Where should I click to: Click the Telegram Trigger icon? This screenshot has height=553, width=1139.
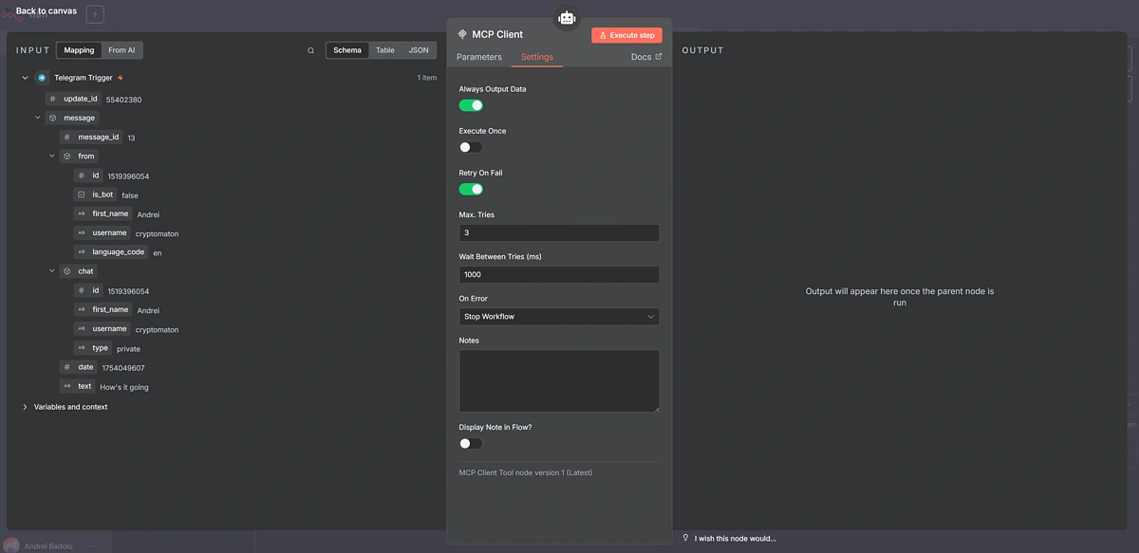pyautogui.click(x=42, y=78)
